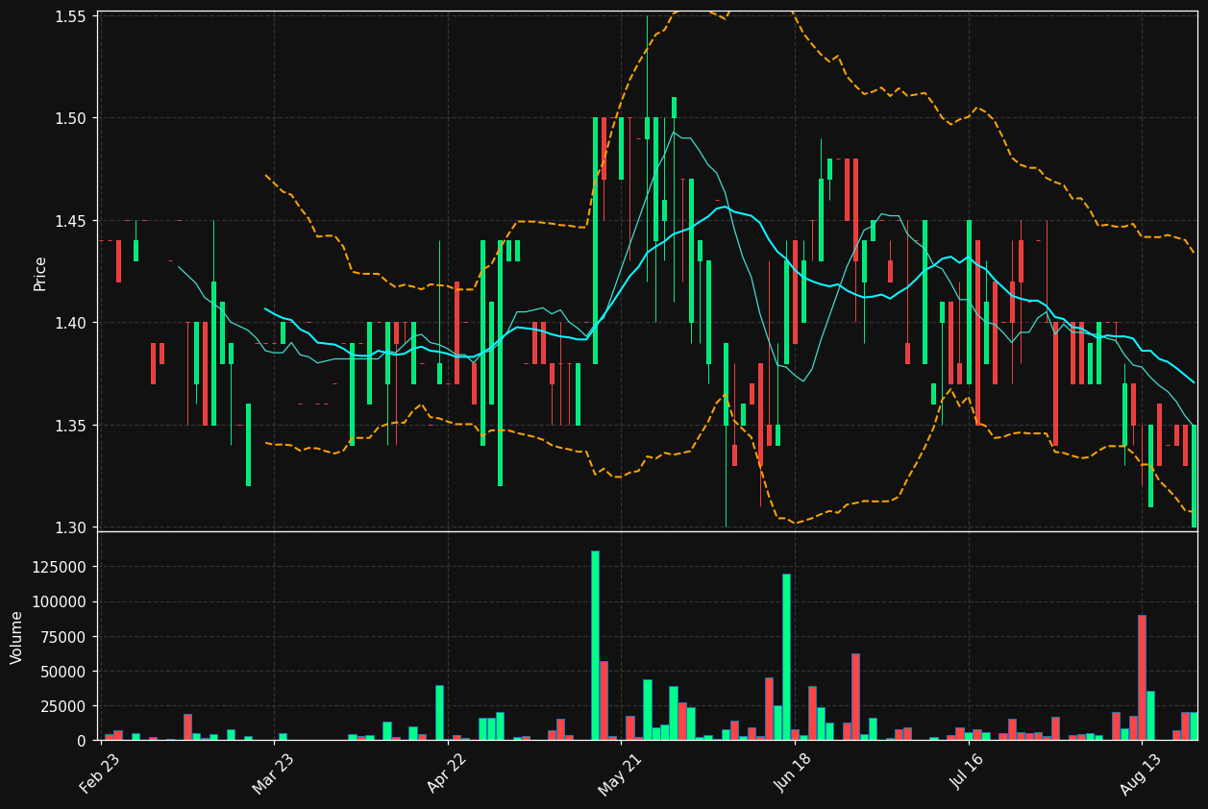Click the Apr 22 date label
The height and width of the screenshot is (809, 1208).
(x=447, y=773)
